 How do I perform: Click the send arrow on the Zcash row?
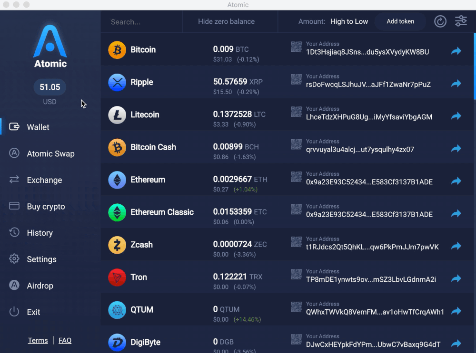(x=456, y=246)
